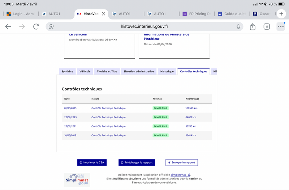Go back with the browser back arrow

coord(8,26)
